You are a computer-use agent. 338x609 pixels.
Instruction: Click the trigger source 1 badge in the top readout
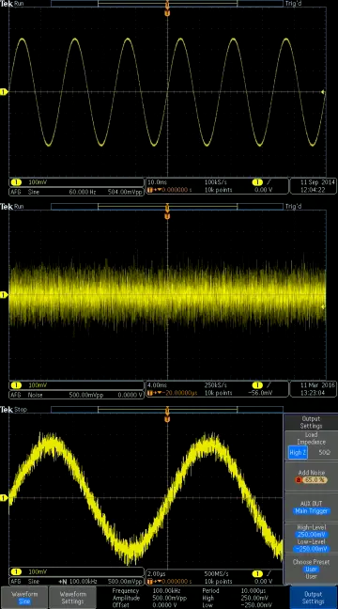(x=257, y=182)
